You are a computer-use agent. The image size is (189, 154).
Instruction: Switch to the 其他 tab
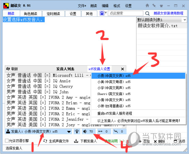pos(89,14)
